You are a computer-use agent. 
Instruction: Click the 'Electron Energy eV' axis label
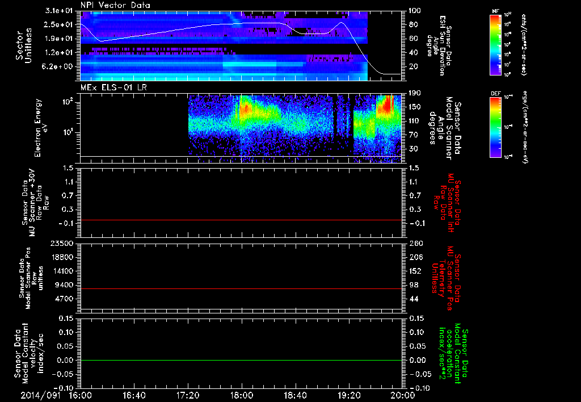[x=42, y=128]
